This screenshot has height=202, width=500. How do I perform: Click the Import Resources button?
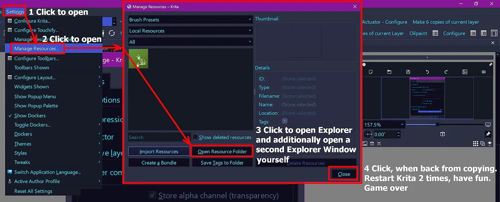[159, 151]
